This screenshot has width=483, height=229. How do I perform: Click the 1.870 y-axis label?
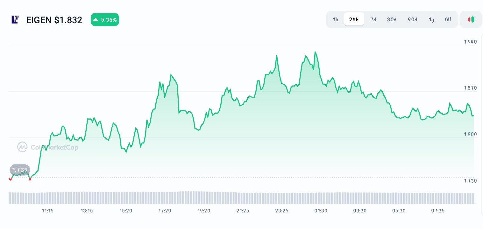[470, 88]
